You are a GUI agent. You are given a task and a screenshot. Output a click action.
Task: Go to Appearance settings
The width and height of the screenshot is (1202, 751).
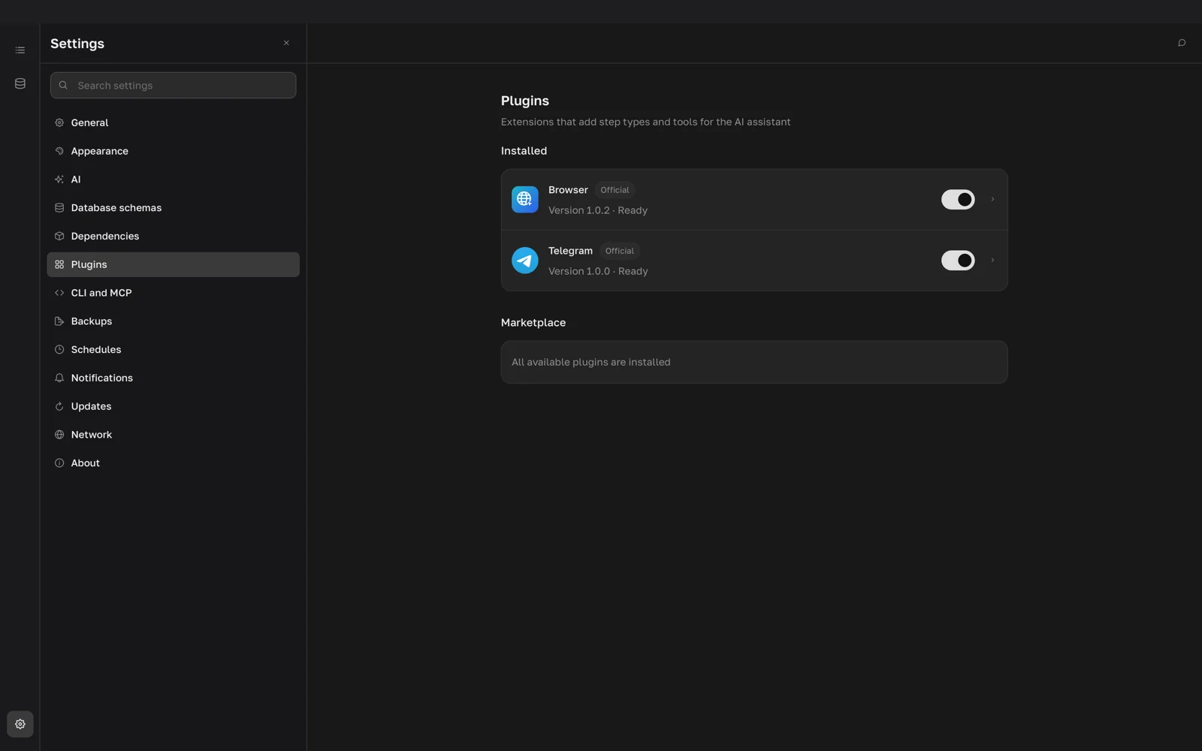click(174, 151)
